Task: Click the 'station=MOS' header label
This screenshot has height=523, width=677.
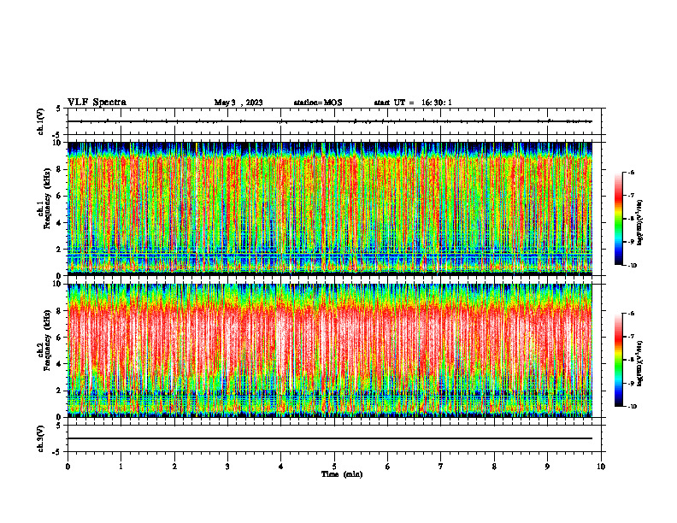Action: (x=318, y=103)
